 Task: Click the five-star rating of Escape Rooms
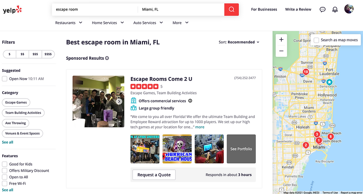coord(144,87)
